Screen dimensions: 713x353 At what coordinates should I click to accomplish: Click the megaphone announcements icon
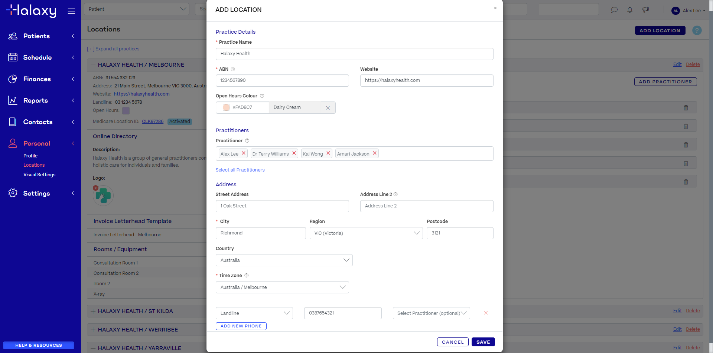645,10
